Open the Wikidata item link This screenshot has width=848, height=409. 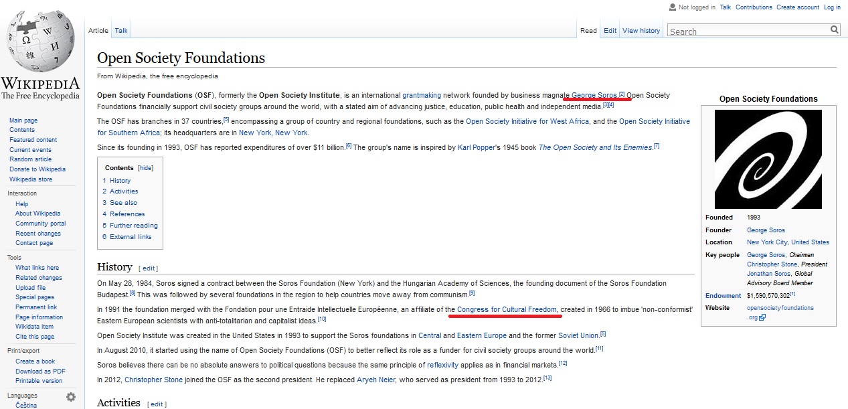coord(34,327)
